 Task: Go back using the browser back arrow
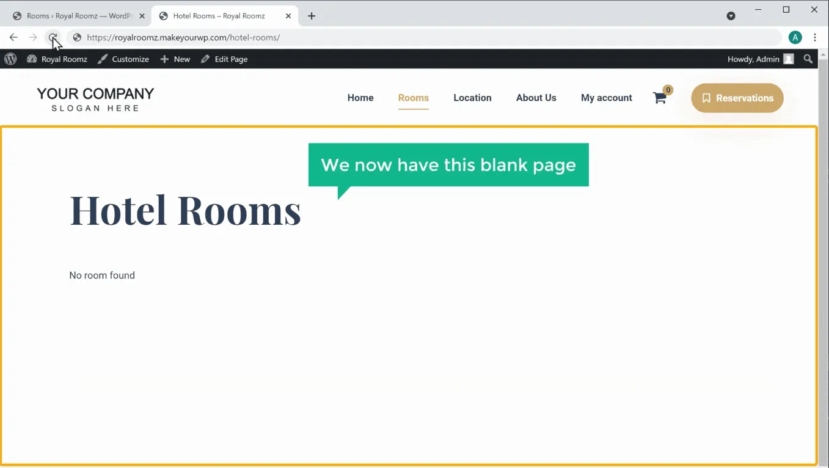pyautogui.click(x=13, y=38)
